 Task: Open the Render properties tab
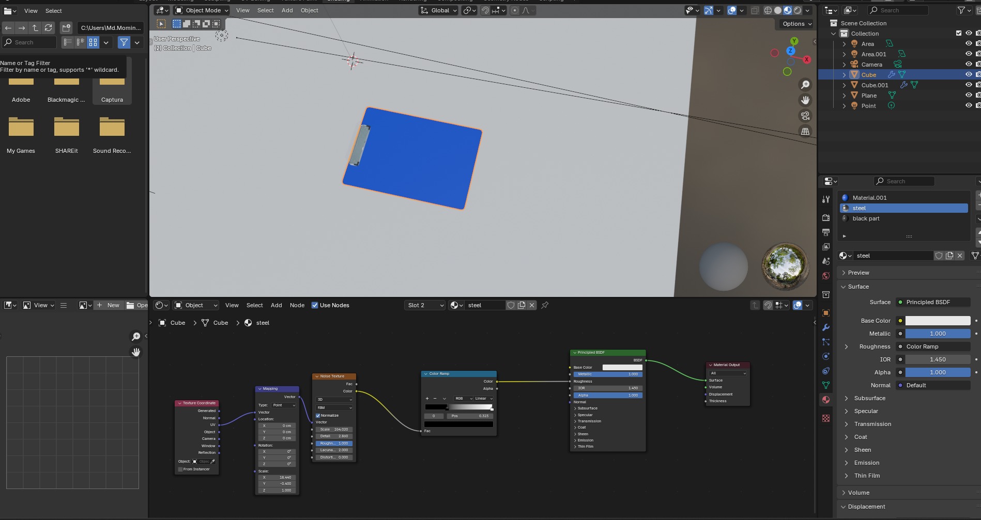point(826,218)
